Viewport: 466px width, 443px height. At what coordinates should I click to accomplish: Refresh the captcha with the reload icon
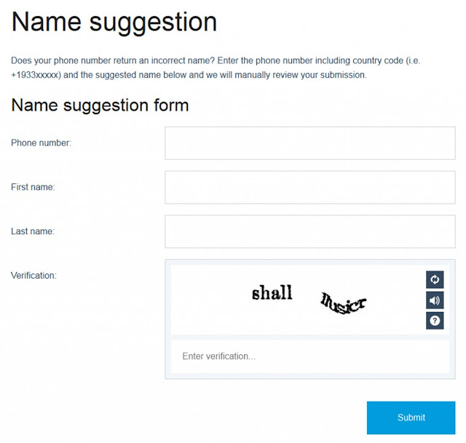point(435,279)
